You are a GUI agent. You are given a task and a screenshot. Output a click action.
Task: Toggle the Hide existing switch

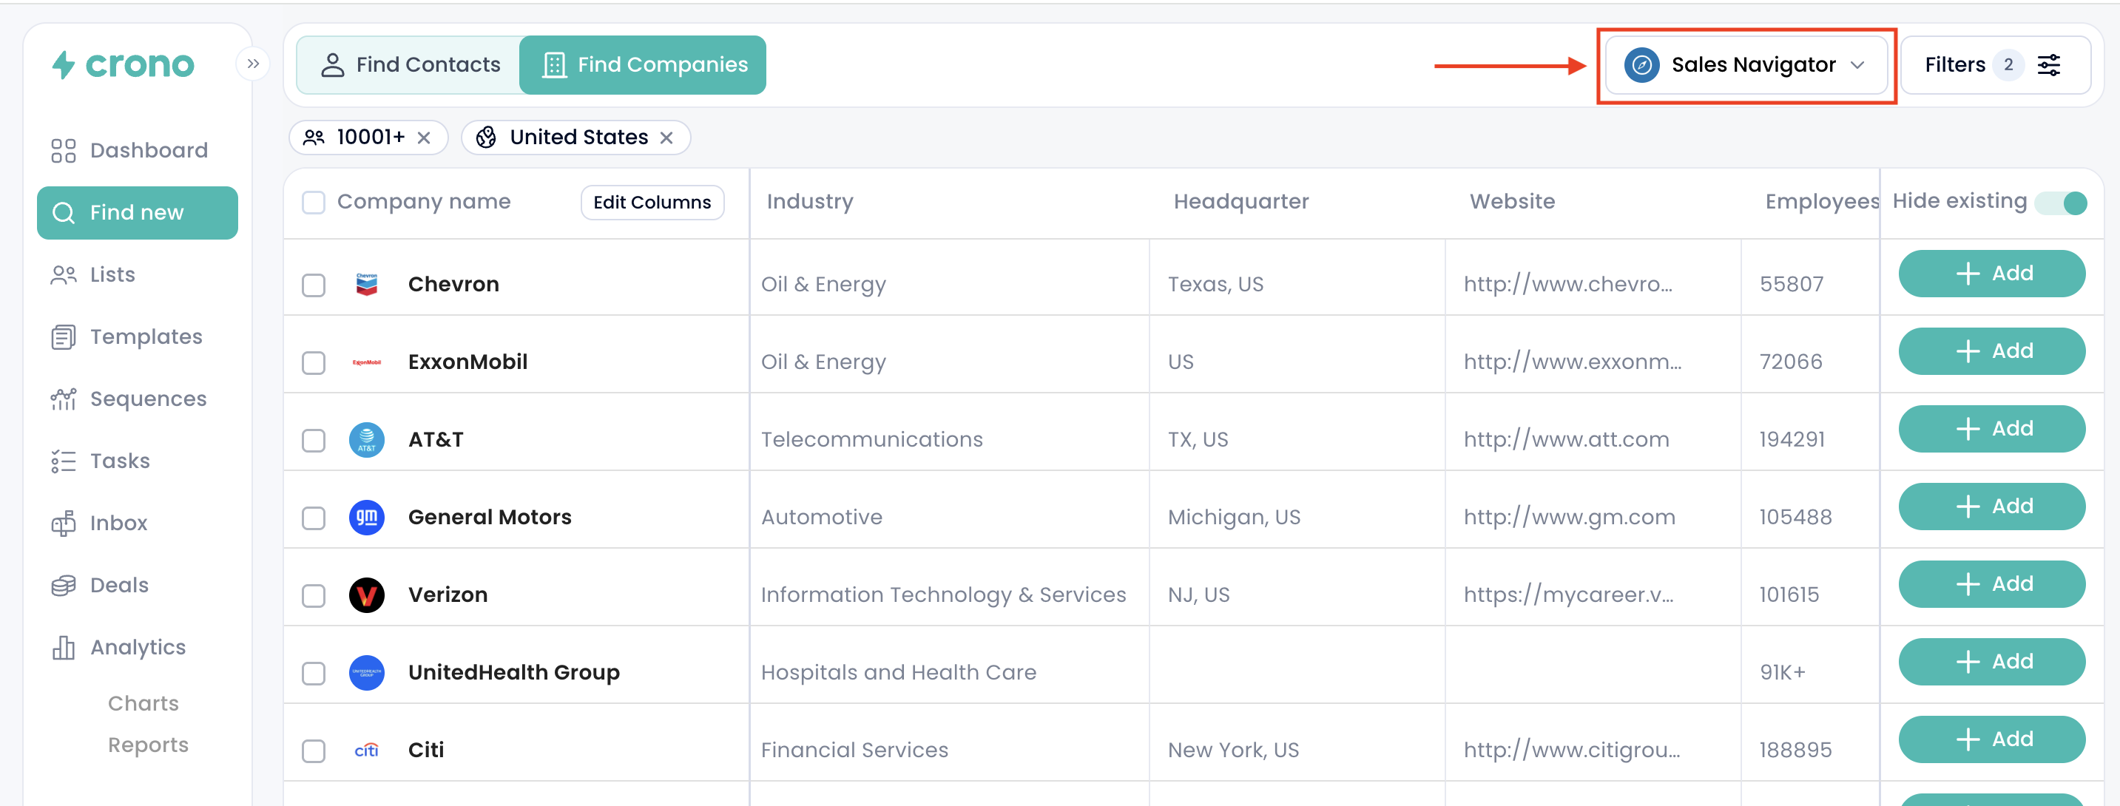tap(2062, 203)
